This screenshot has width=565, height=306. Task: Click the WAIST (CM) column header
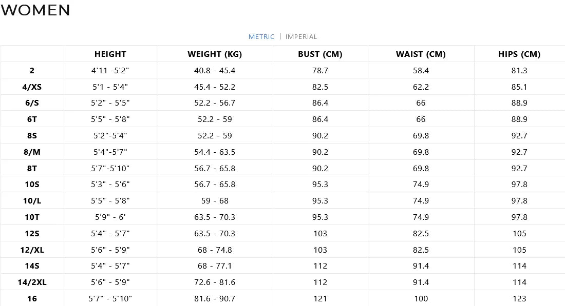421,54
